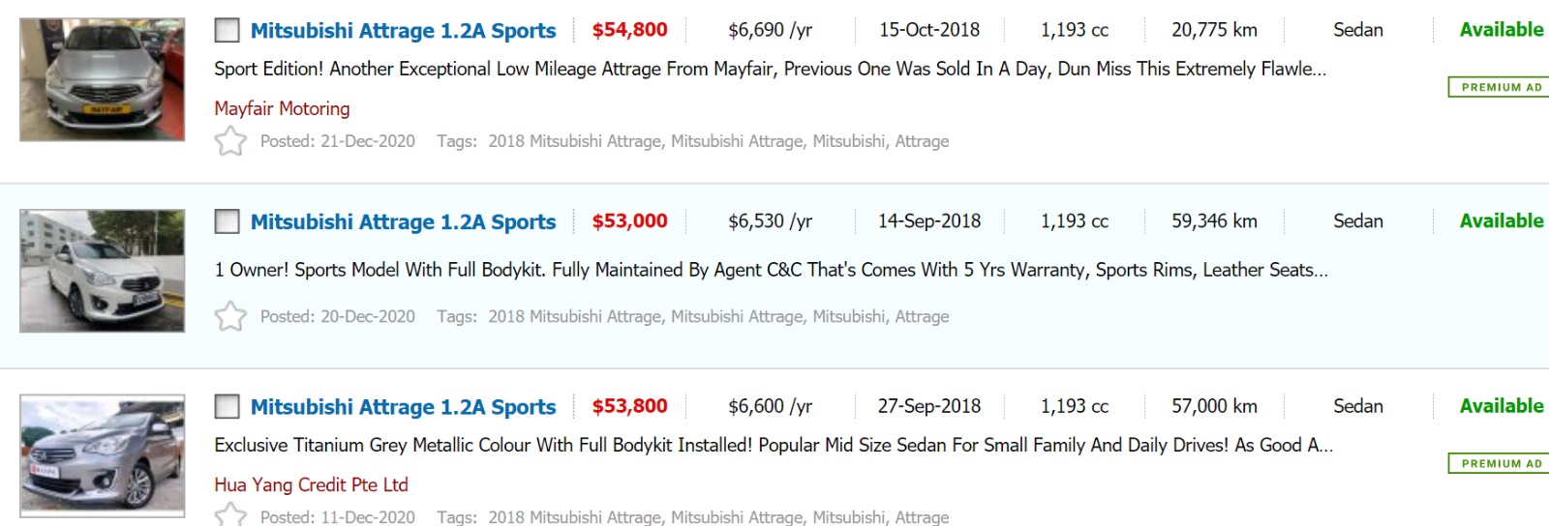This screenshot has width=1549, height=526.
Task: Open the grey Attrage photo thumbnail
Action: tap(102, 455)
